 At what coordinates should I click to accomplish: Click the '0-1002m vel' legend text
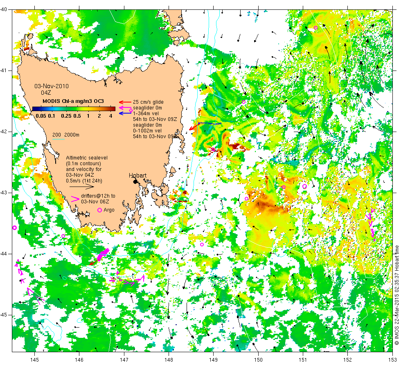(147, 131)
